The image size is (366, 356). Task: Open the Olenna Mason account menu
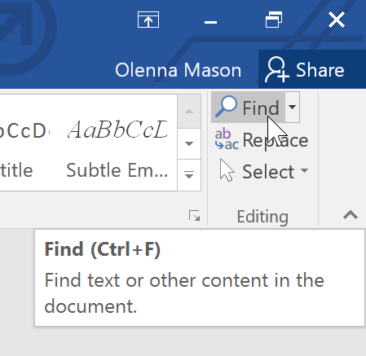179,70
